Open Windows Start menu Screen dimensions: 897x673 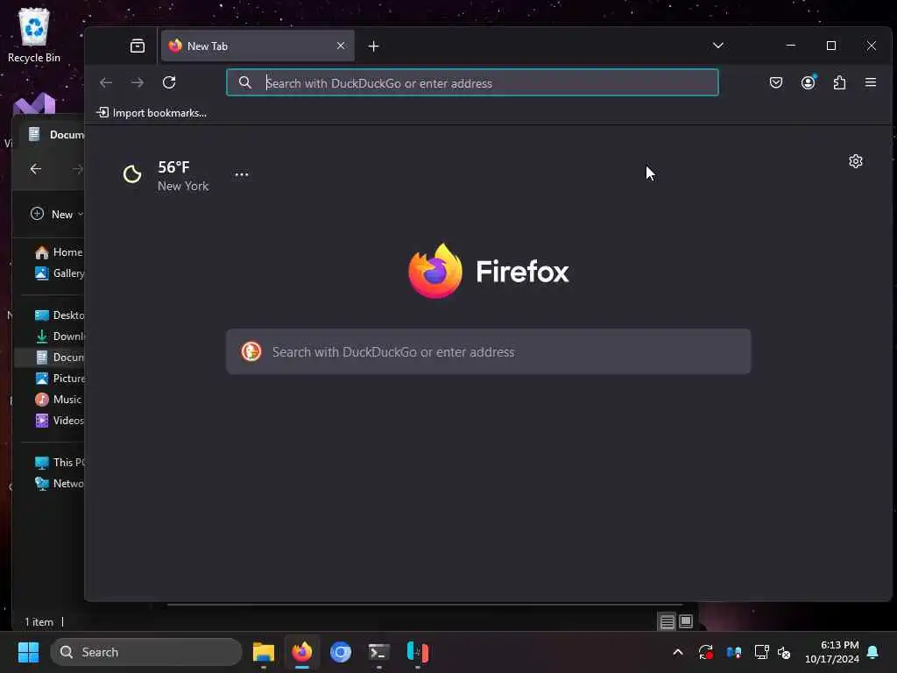pyautogui.click(x=28, y=652)
